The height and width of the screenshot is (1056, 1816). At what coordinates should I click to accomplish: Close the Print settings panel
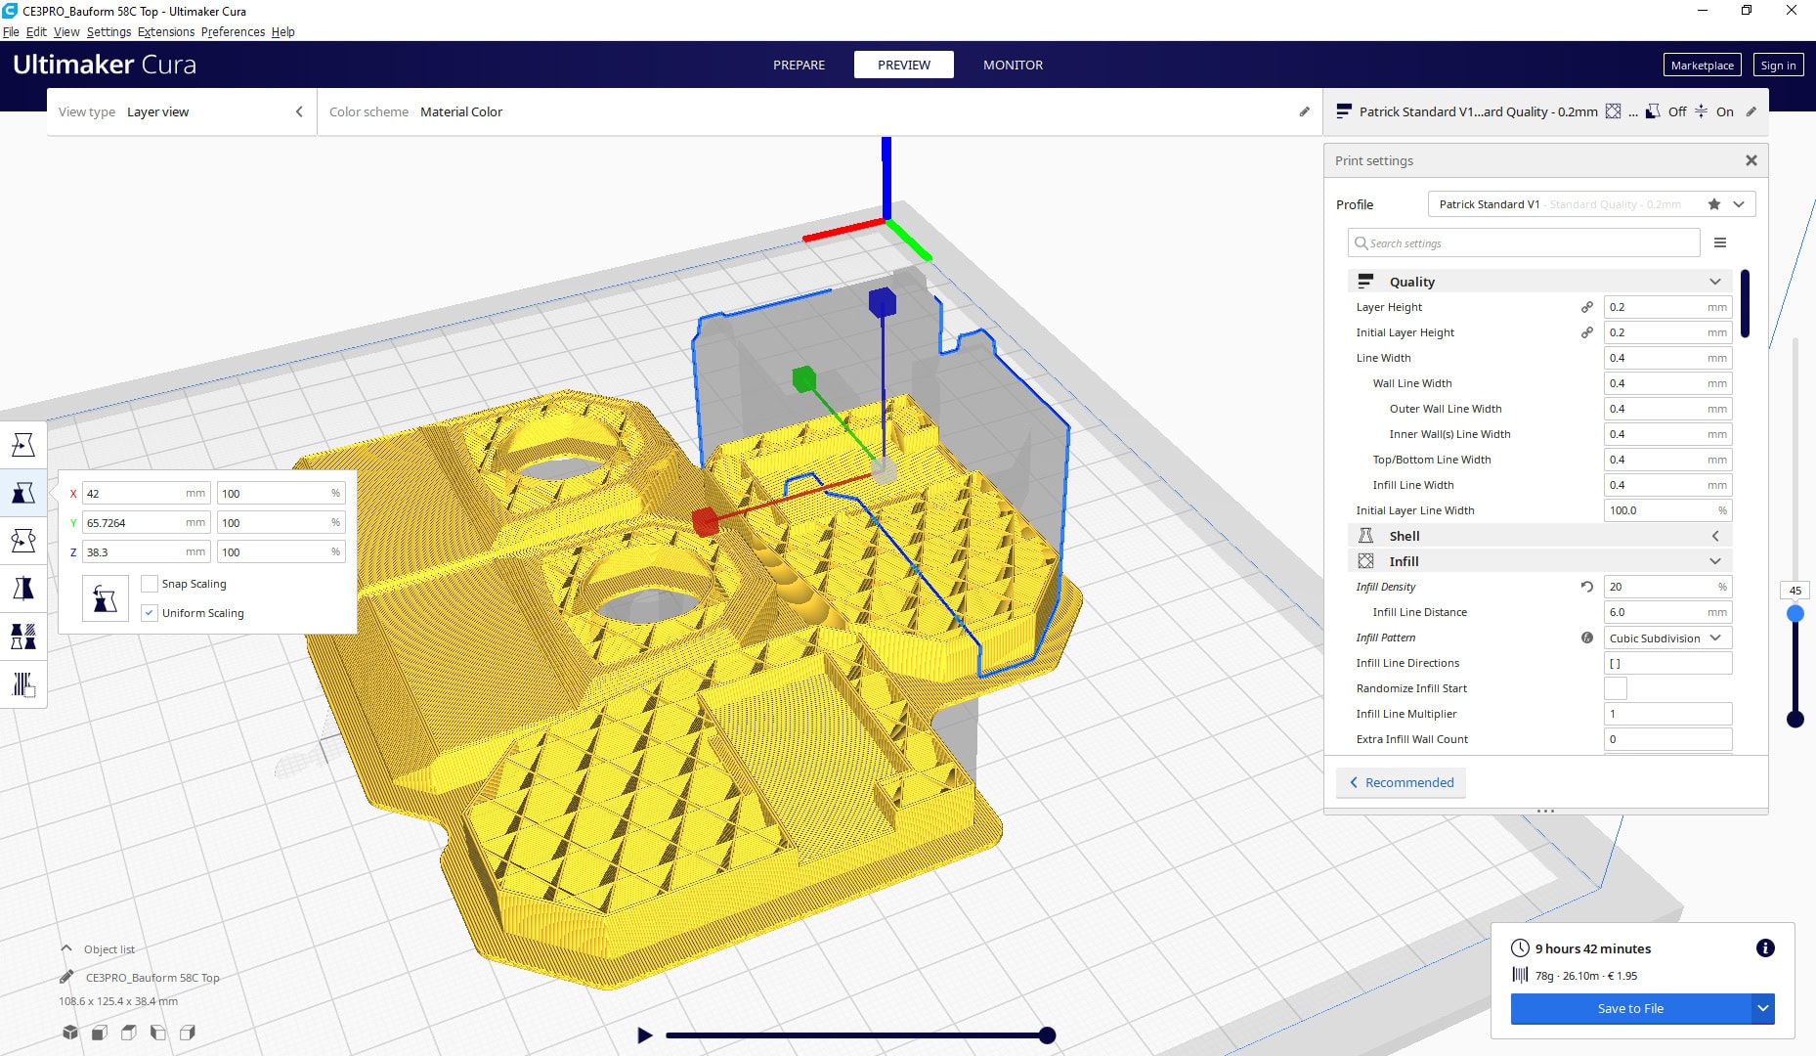coord(1751,160)
